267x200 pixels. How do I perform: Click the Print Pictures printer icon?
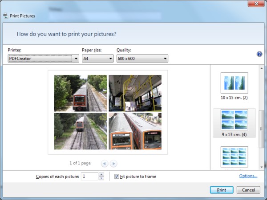tap(5, 16)
